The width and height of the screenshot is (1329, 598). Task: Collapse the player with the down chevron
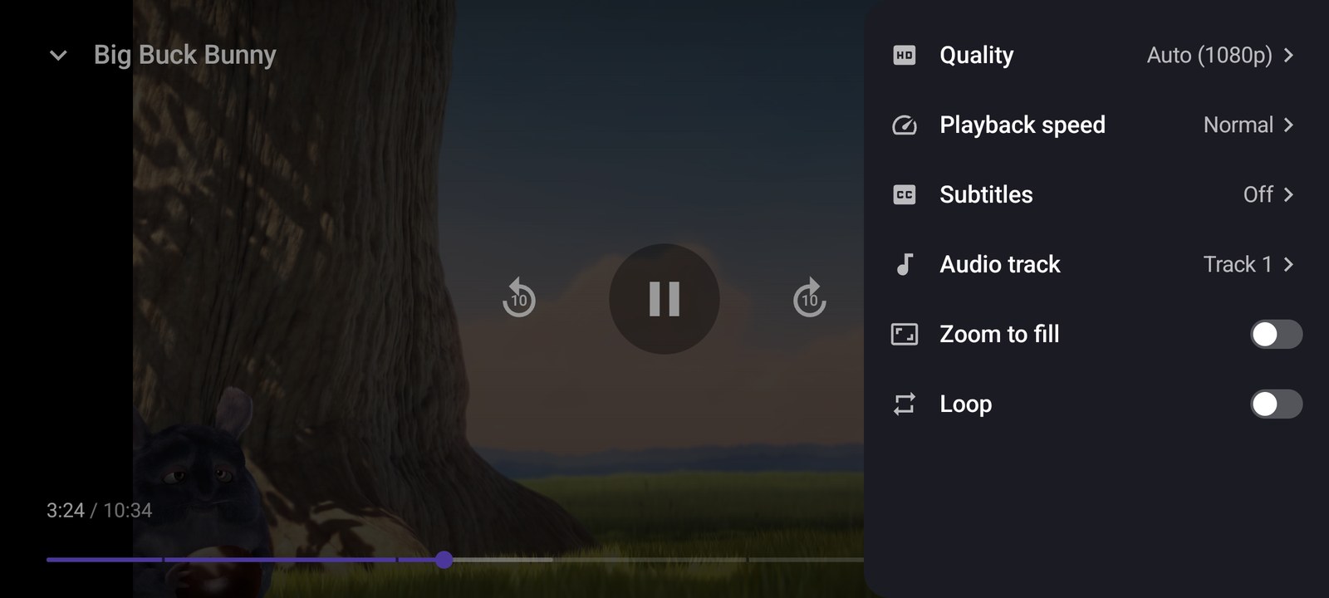[58, 56]
